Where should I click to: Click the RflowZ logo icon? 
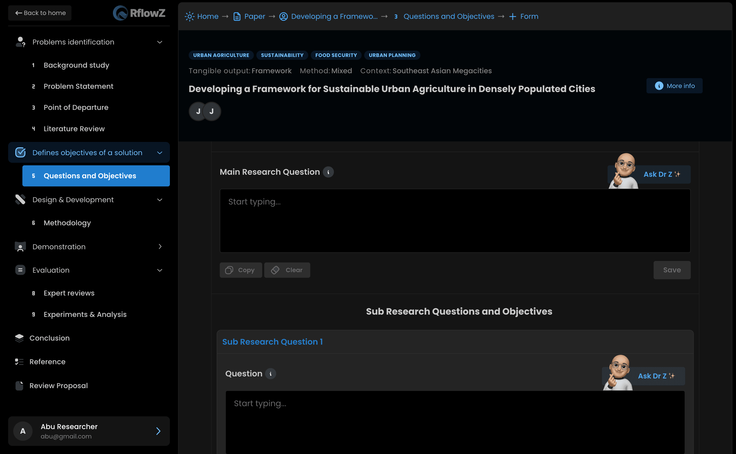pos(120,13)
